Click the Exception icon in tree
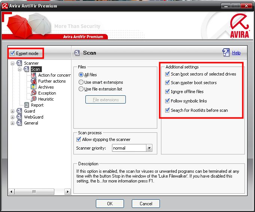The width and height of the screenshot is (255, 212). [x=34, y=93]
